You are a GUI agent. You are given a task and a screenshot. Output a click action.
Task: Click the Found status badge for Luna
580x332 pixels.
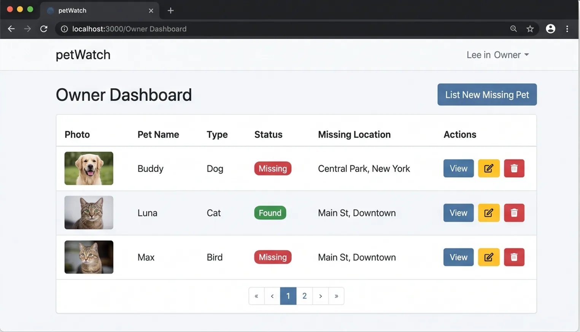click(270, 213)
